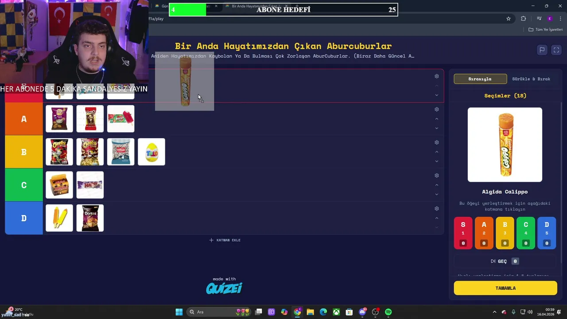The height and width of the screenshot is (319, 567).
Task: Place item in B tier via yellow button
Action: [x=505, y=233]
